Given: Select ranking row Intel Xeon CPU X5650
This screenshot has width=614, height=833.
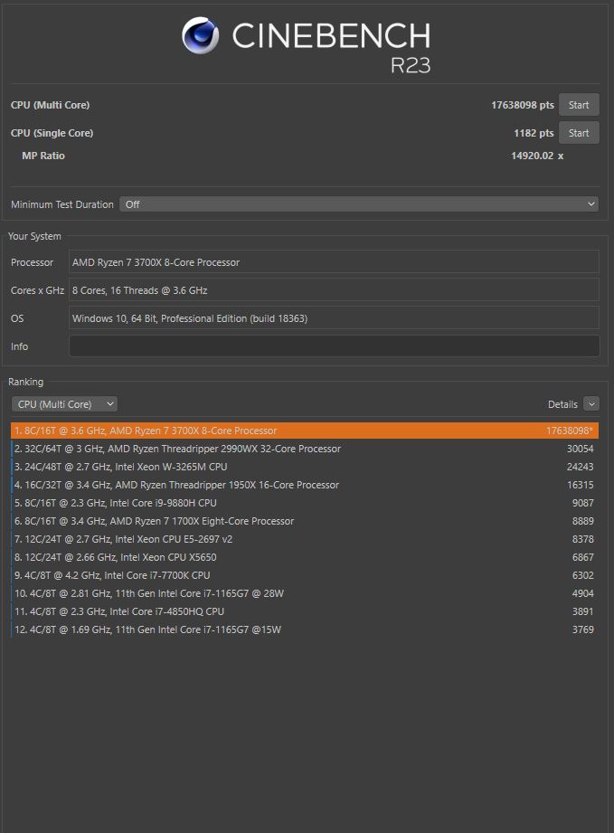Looking at the screenshot, I should click(x=305, y=557).
